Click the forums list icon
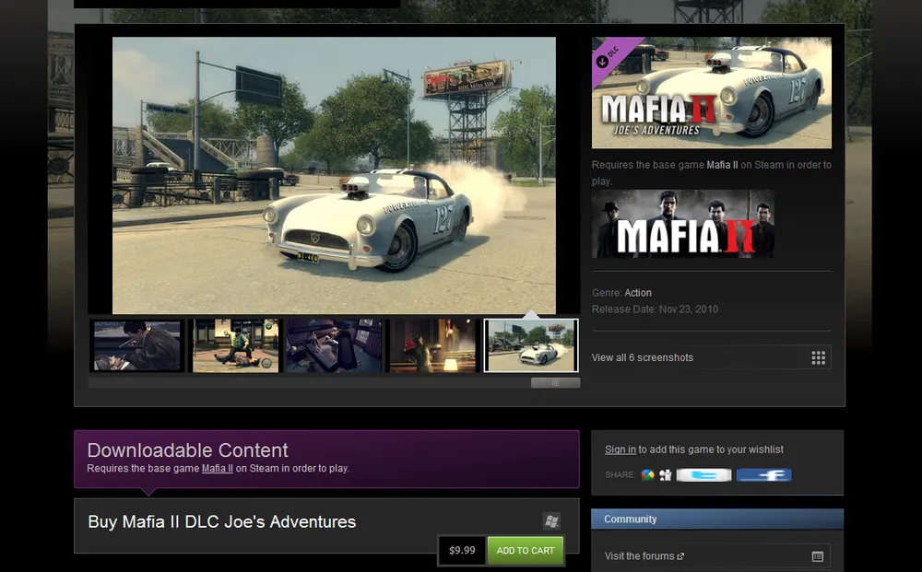 [x=817, y=556]
